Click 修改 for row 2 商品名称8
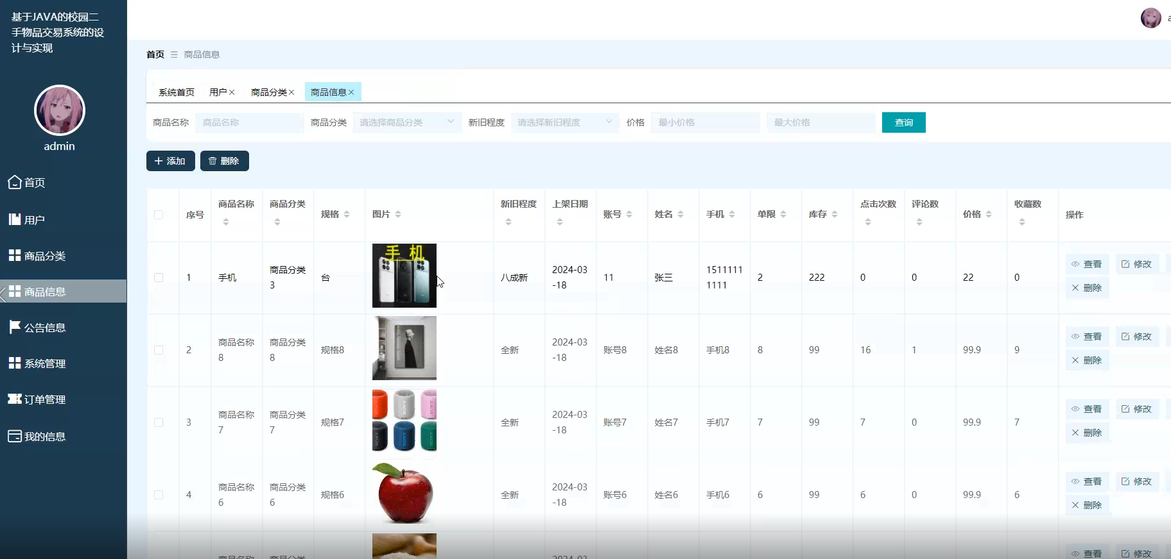 coord(1137,337)
